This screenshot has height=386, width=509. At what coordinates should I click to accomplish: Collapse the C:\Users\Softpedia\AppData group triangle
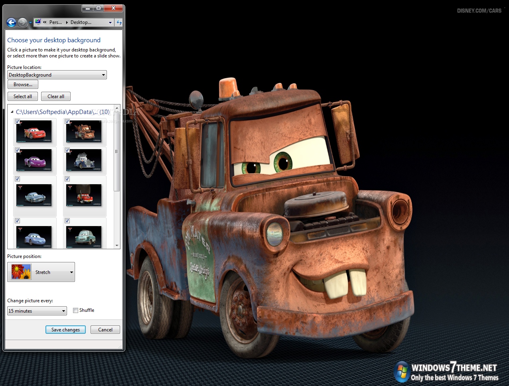pos(12,112)
